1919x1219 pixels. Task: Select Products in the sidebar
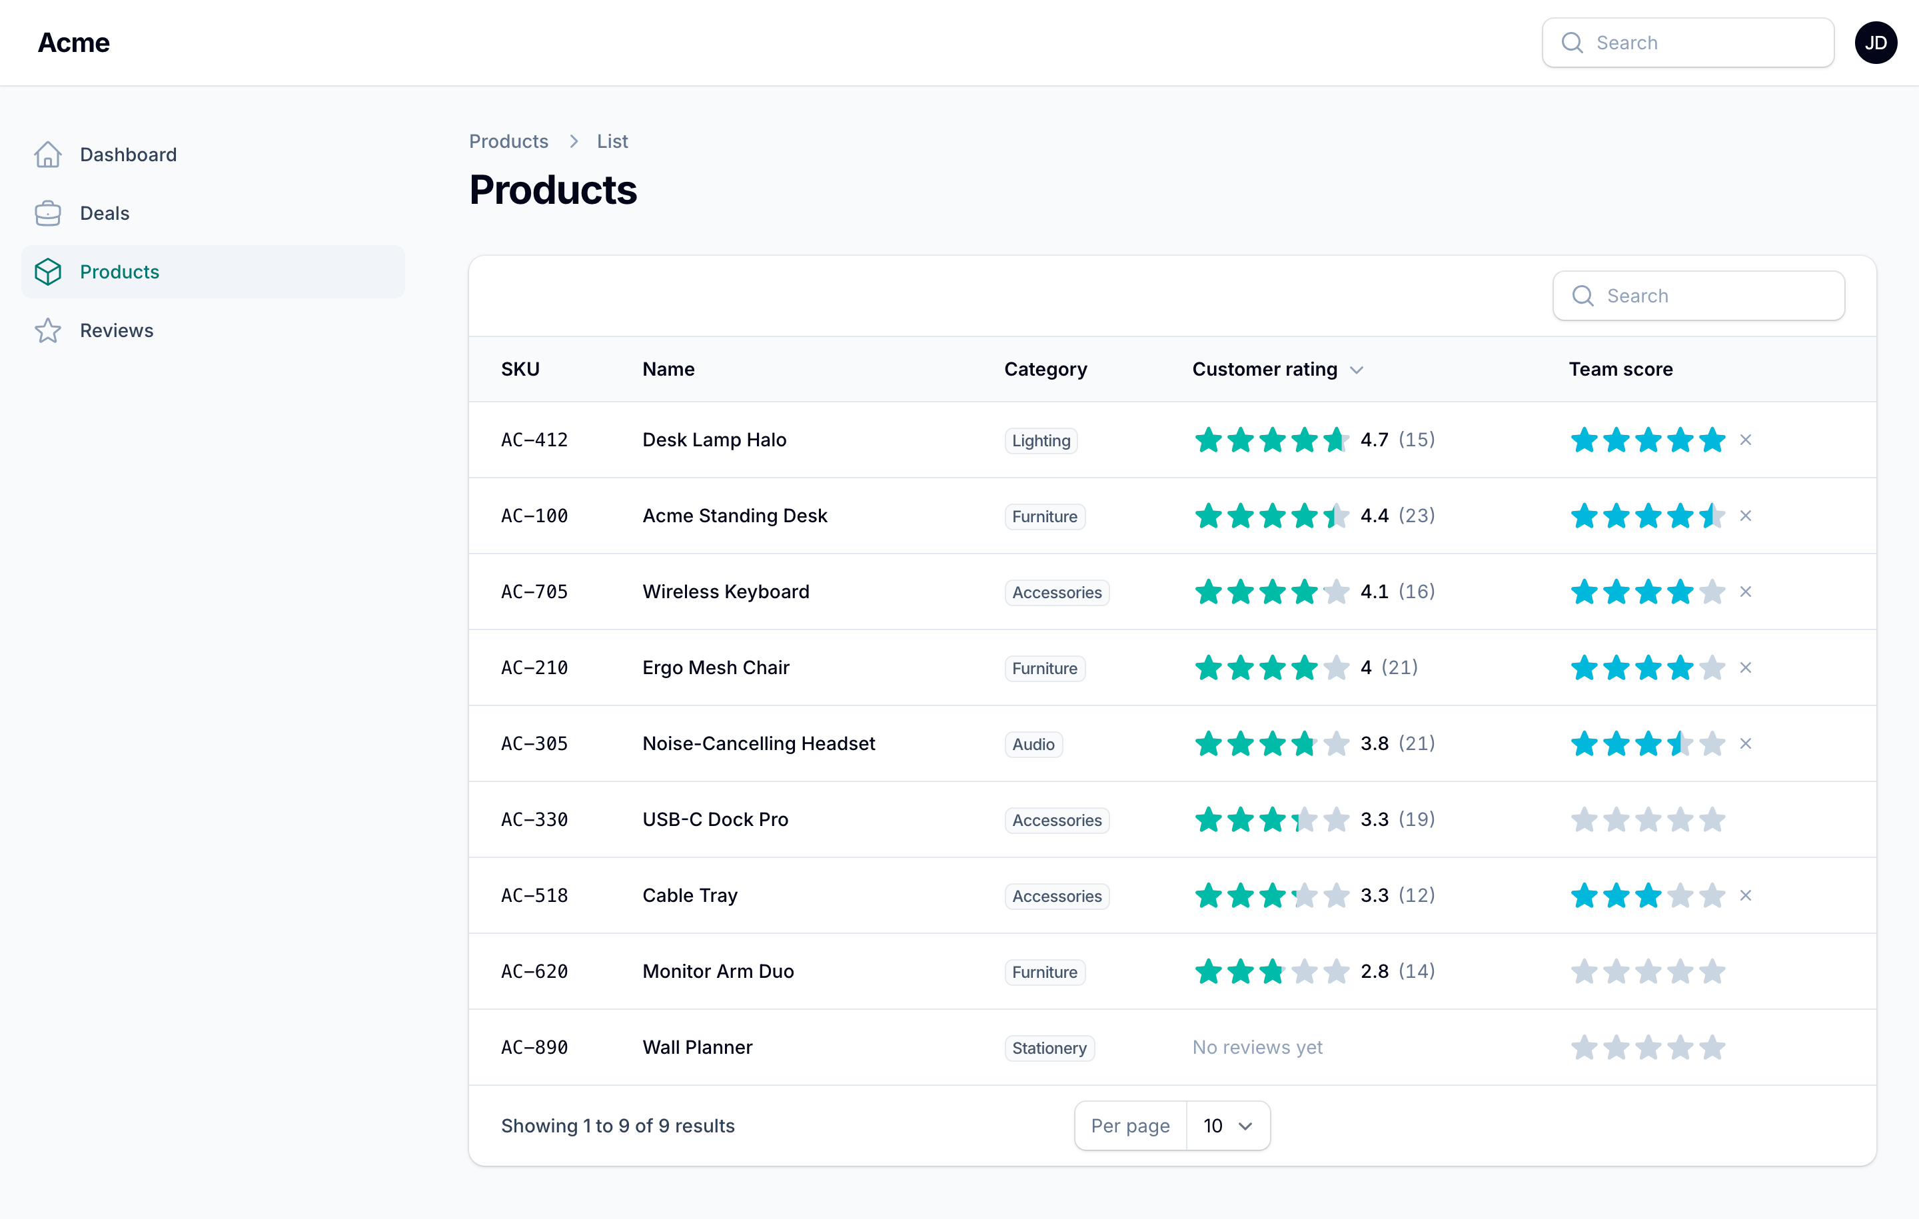click(213, 272)
